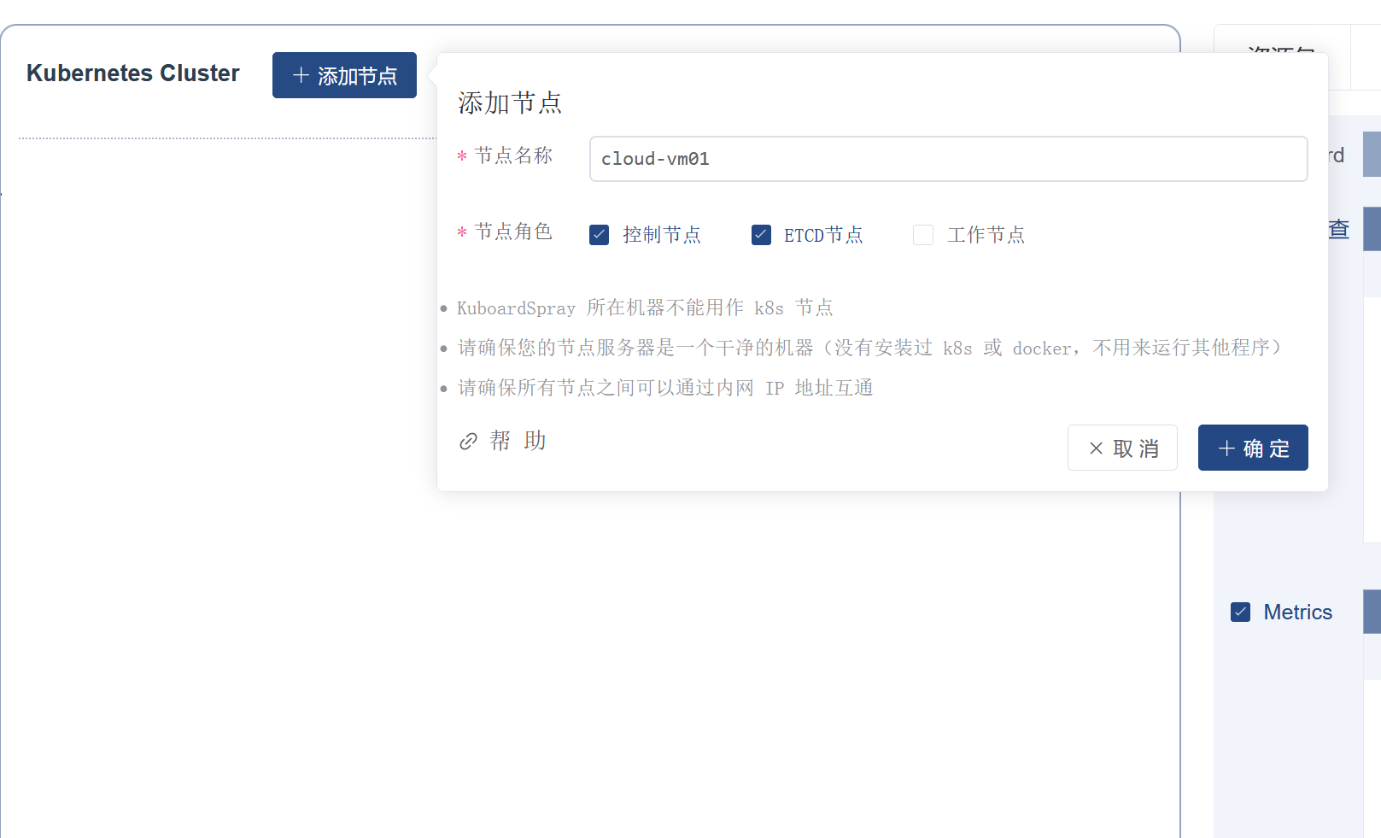
Task: Click the 取消 button
Action: (1122, 448)
